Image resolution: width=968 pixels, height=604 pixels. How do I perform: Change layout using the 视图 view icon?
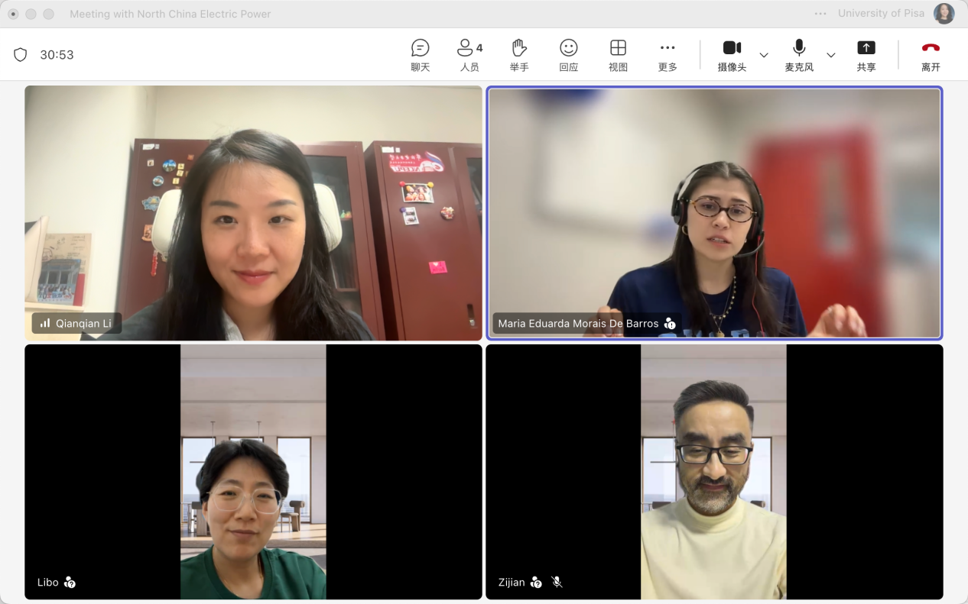[x=618, y=55]
